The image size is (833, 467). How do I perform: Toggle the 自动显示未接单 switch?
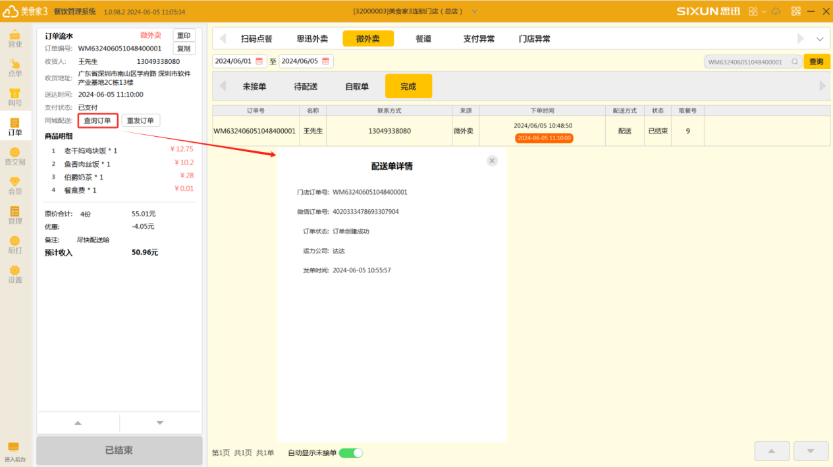351,453
